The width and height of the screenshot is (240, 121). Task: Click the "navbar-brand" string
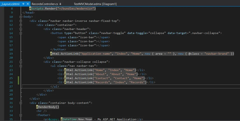coord(216,54)
